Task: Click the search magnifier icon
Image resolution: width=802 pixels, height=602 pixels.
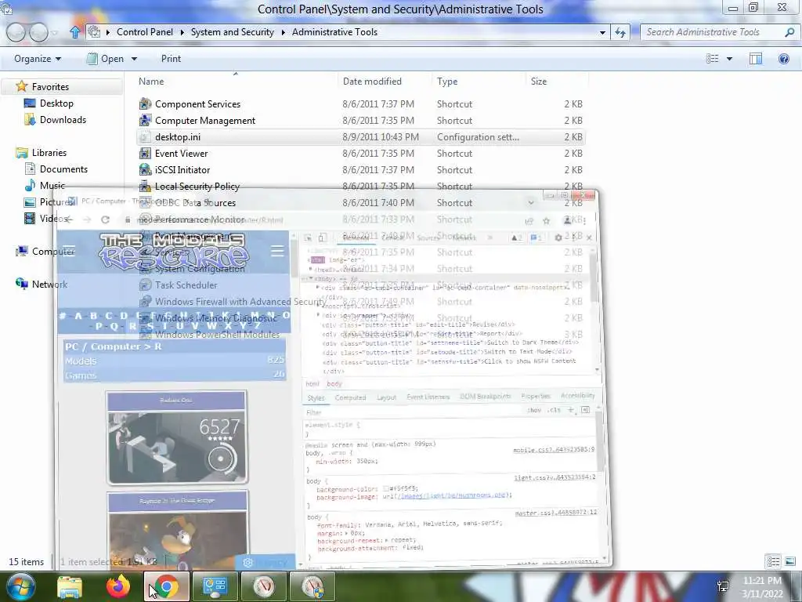Action: [789, 32]
